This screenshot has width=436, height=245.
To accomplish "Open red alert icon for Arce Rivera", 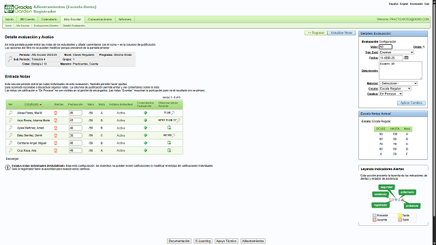I will [x=55, y=120].
